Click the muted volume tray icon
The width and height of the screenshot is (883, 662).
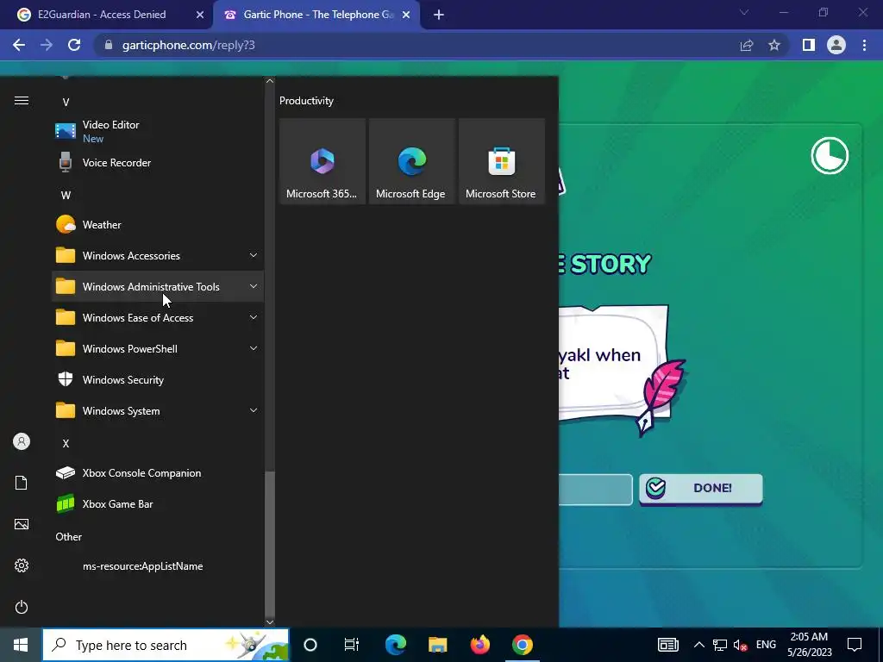coord(740,645)
